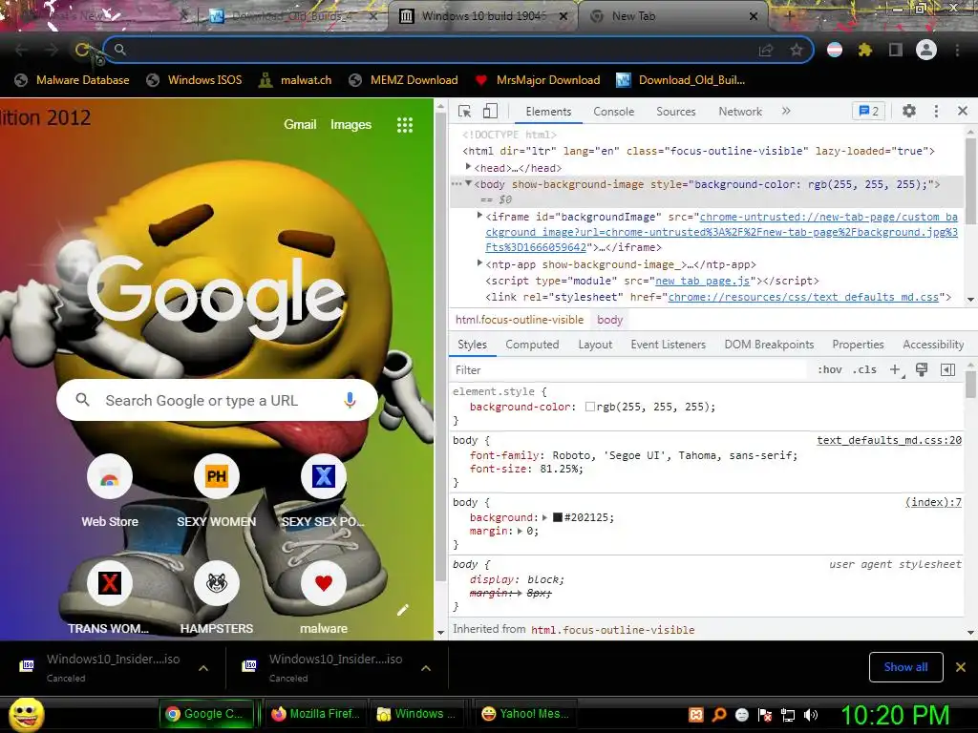978x733 pixels.
Task: Toggle element state with :hov
Action: [x=830, y=369]
